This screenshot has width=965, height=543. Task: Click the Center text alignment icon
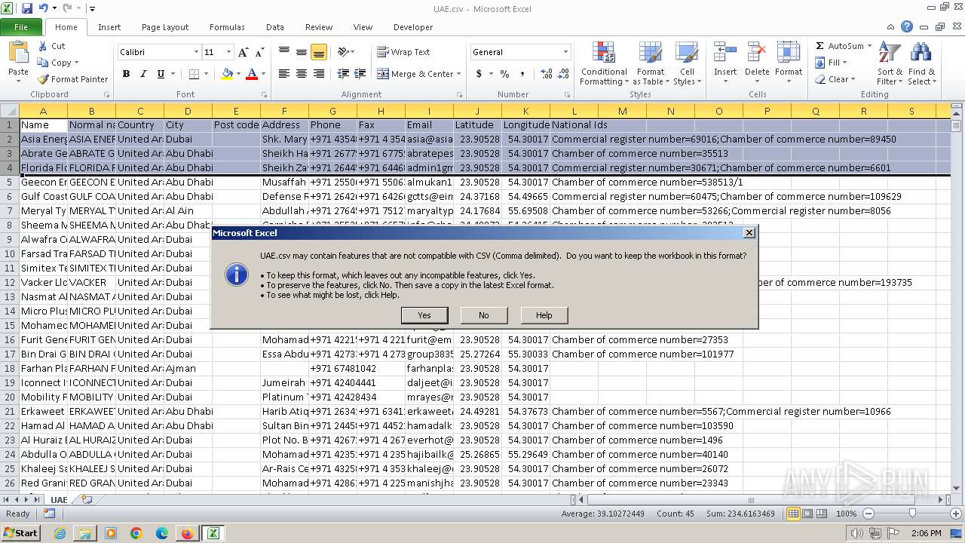point(302,74)
